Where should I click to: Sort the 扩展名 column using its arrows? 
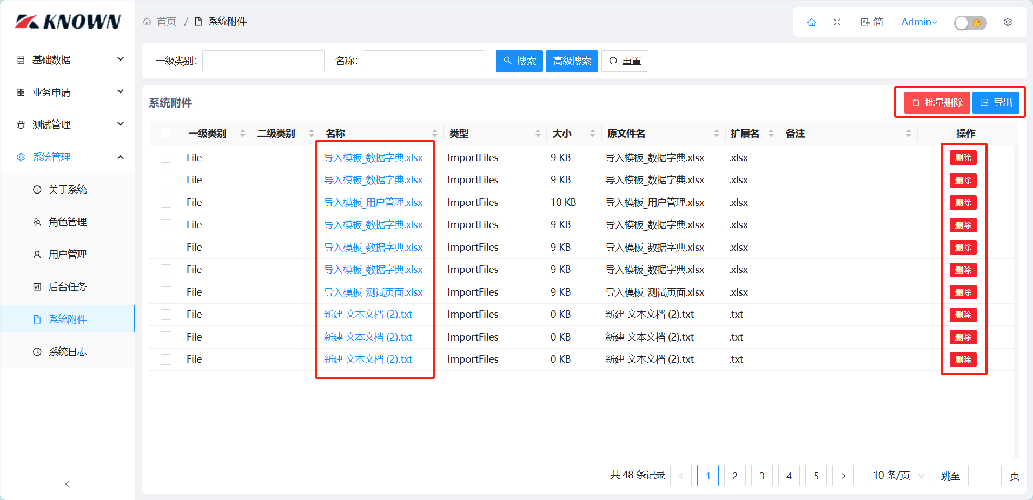tap(771, 134)
